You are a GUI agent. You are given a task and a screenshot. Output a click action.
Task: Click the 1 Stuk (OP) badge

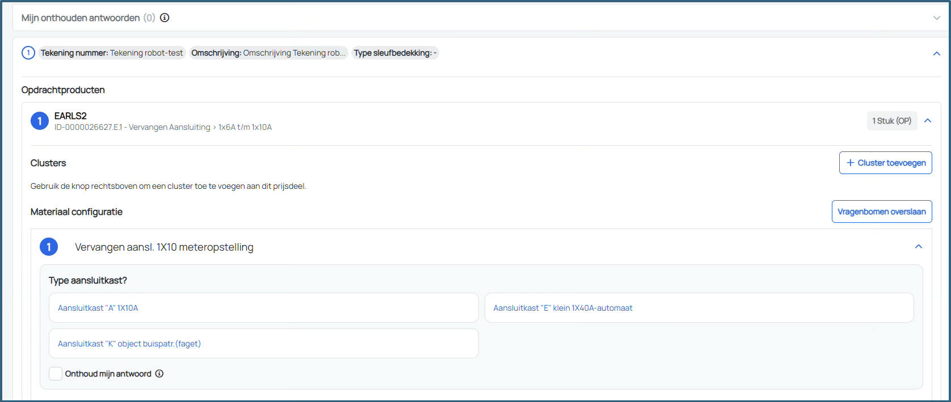892,121
